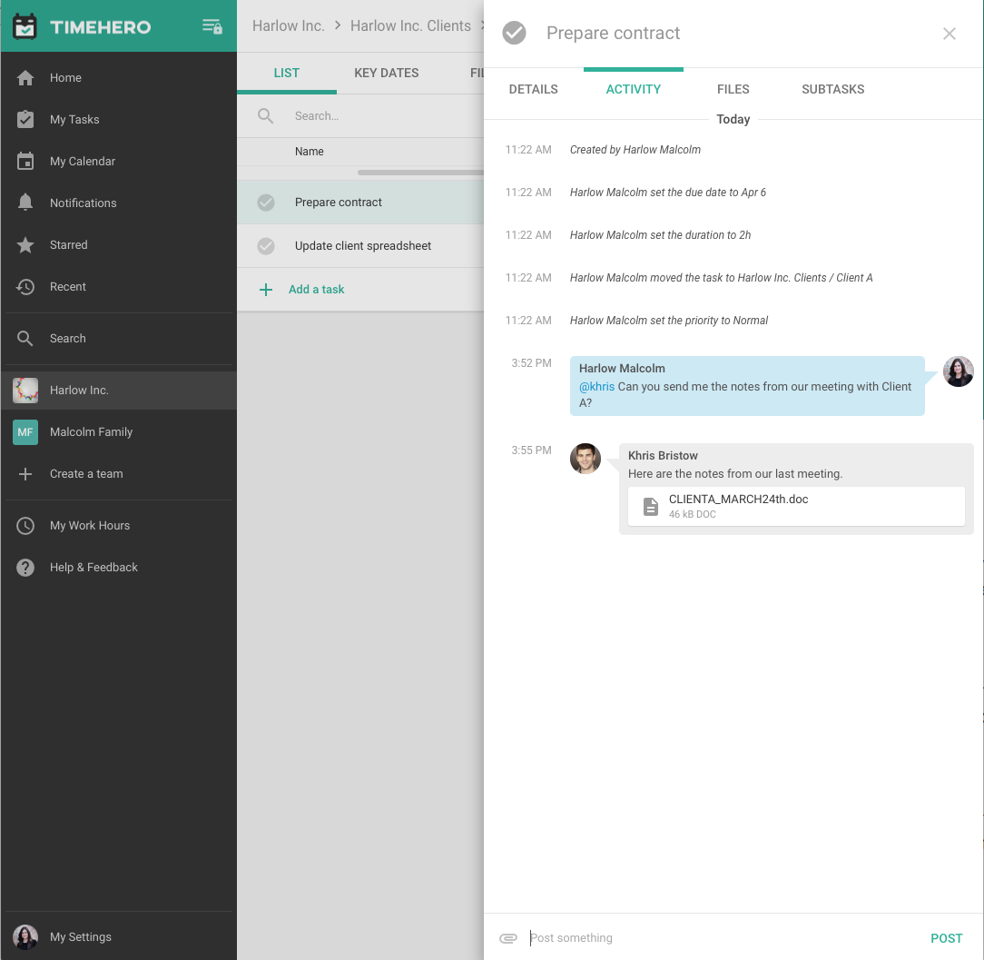Select the Harlow Inc. team
Screen dimensions: 984x960
tap(119, 390)
